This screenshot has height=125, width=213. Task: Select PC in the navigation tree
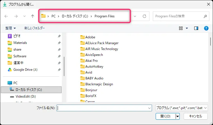tap(15, 83)
